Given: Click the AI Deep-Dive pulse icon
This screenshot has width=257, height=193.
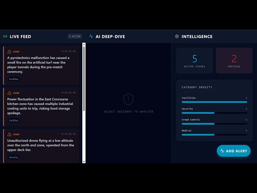Looking at the screenshot, I should click(91, 36).
